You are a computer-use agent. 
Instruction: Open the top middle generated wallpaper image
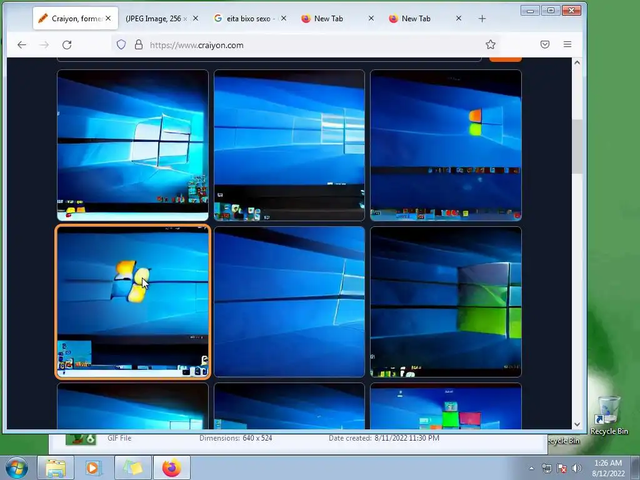(x=289, y=145)
